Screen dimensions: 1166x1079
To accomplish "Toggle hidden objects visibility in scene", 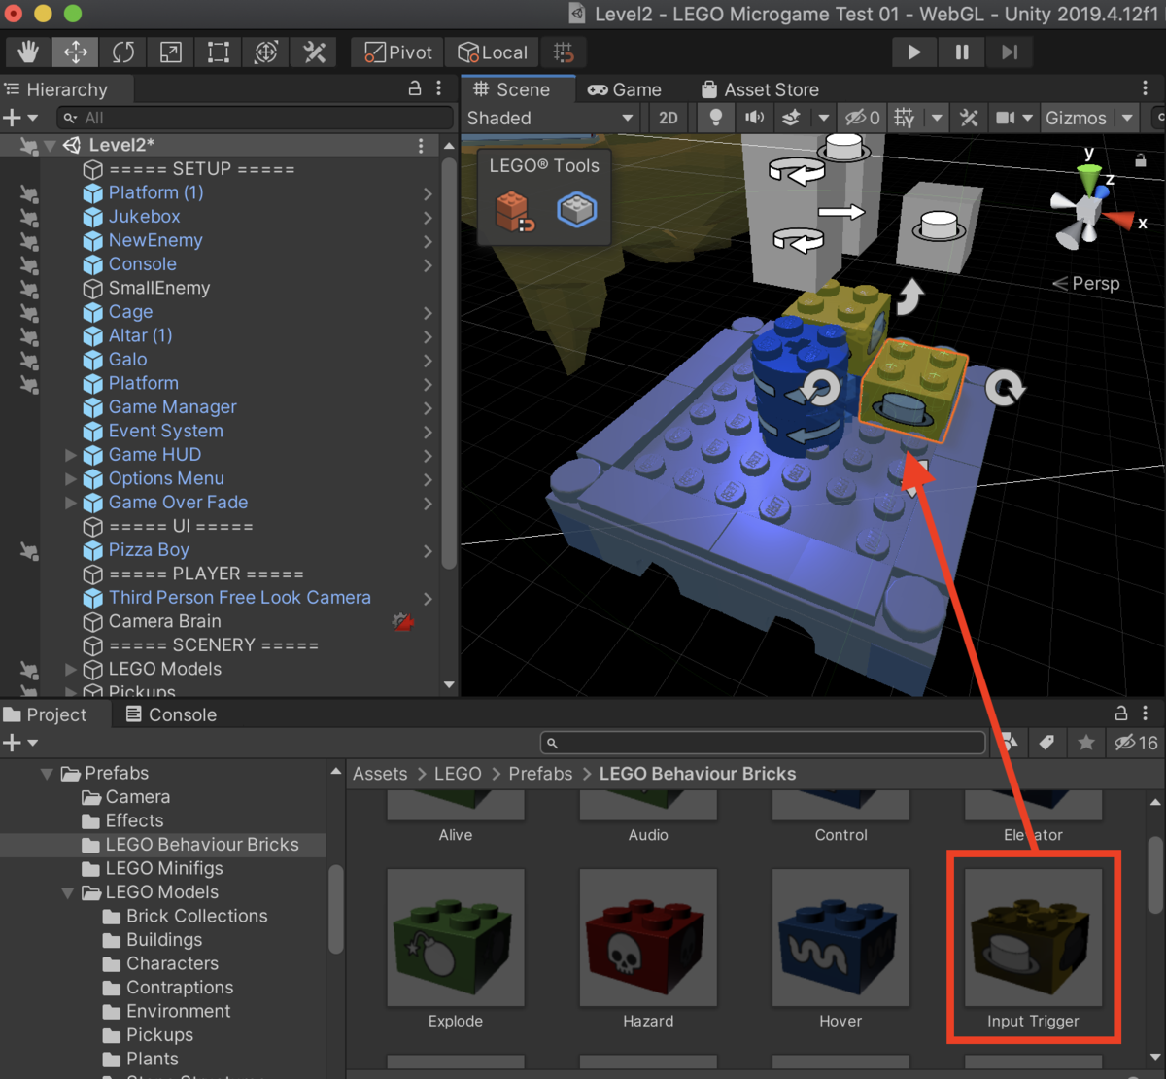I will pyautogui.click(x=862, y=118).
